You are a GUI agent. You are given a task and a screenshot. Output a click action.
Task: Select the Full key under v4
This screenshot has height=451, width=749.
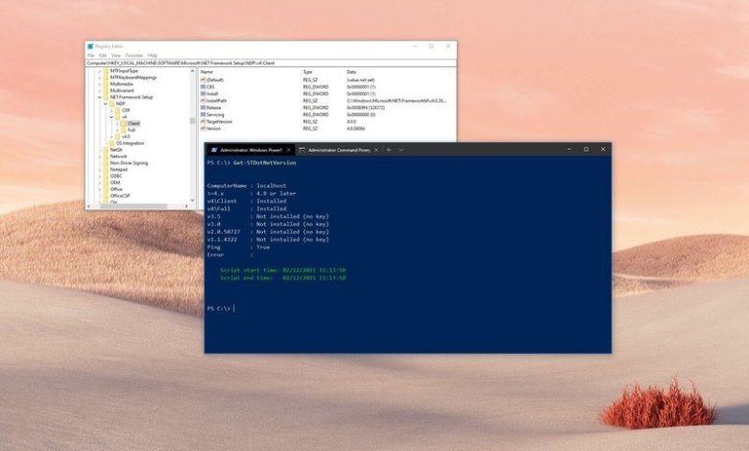tap(132, 130)
